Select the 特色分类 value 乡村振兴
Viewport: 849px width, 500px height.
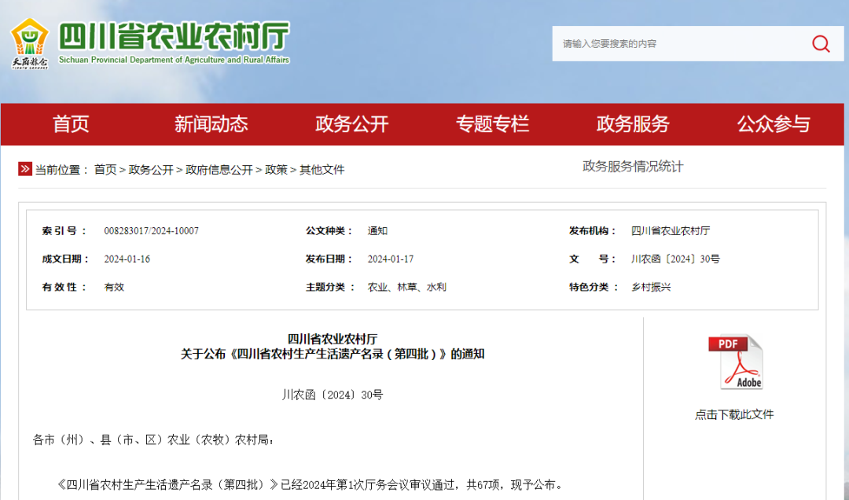click(651, 287)
